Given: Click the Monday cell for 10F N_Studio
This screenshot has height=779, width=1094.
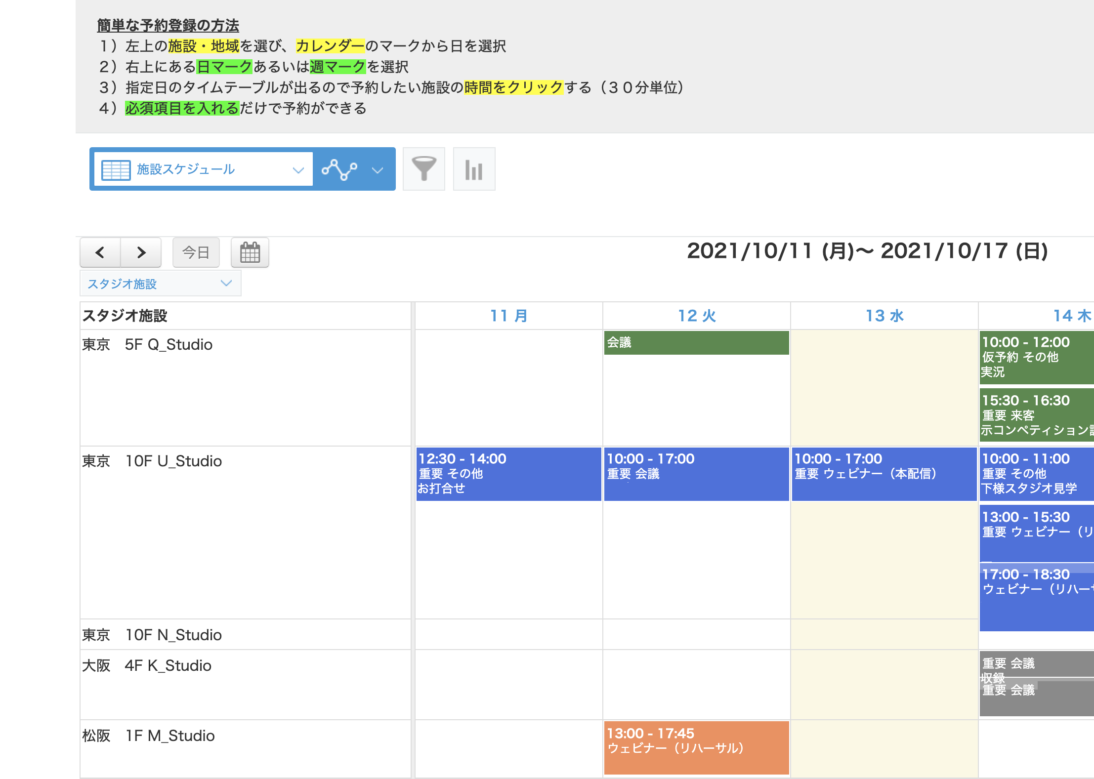Looking at the screenshot, I should (509, 635).
